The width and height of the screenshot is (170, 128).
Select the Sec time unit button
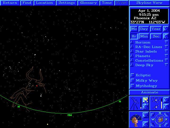[x=156, y=36]
